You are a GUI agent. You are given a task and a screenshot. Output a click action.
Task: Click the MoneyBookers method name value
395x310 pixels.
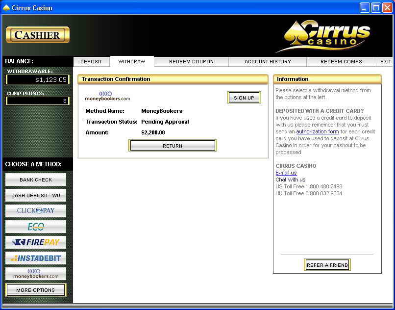162,111
